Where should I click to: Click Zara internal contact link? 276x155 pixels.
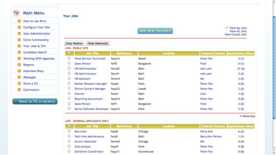(203, 94)
